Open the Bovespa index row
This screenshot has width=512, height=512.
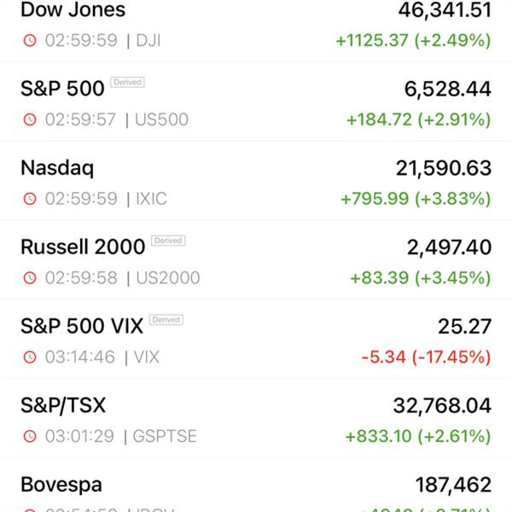coord(256,486)
